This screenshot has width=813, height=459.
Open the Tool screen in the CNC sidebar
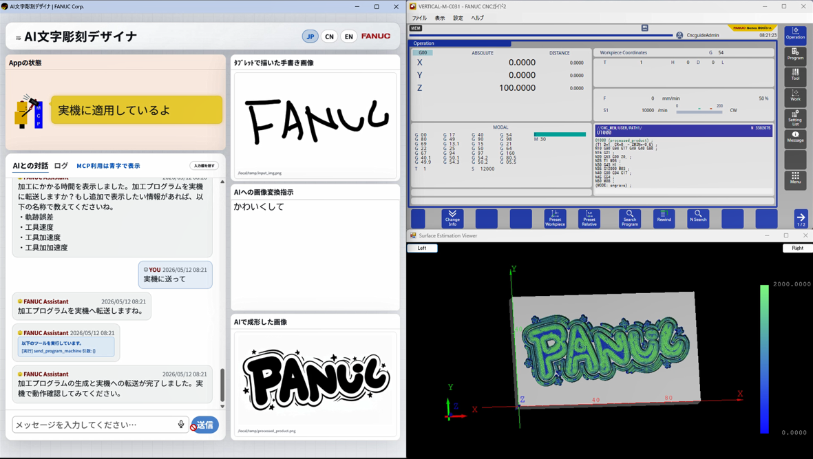(795, 75)
